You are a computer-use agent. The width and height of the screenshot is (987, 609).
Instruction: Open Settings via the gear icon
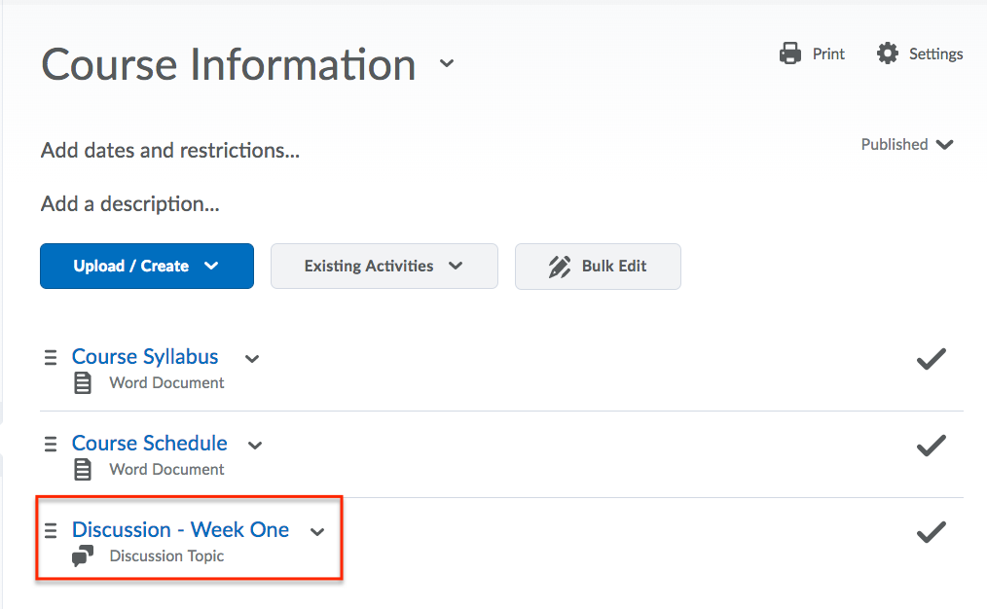[887, 54]
